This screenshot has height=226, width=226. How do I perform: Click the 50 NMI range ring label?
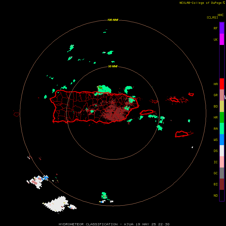tap(113, 66)
